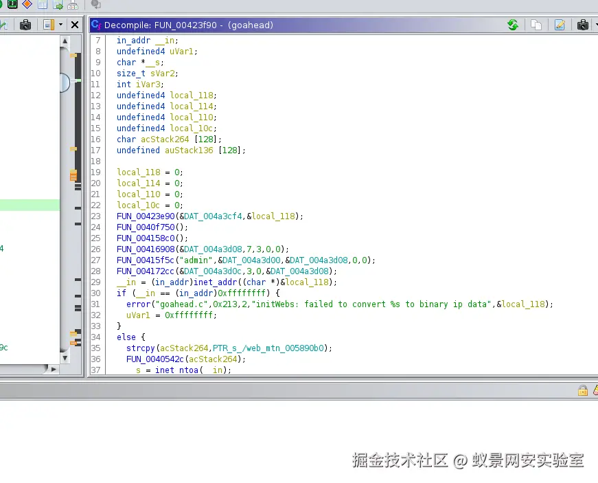Image resolution: width=598 pixels, height=483 pixels.
Task: Click line number 18 in the gutter
Action: (95, 161)
